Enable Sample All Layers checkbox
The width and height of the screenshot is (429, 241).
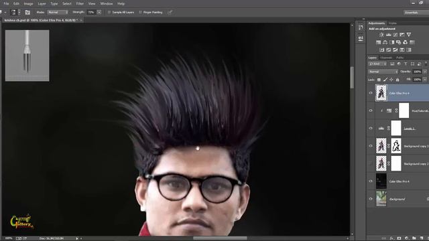coord(109,12)
